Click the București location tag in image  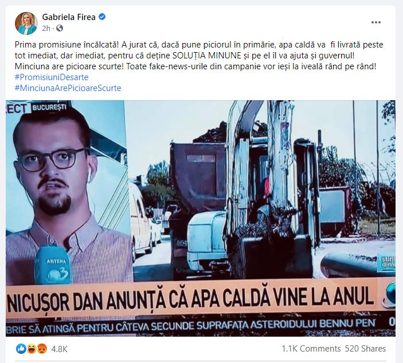tap(49, 107)
